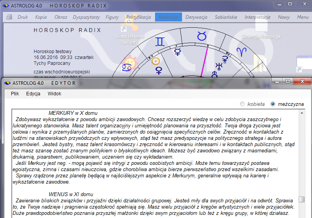312x218 pixels.
Task: Select the kobieta radio button
Action: tap(242, 104)
